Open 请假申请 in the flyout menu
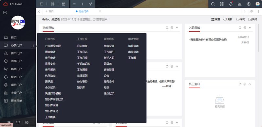This screenshot has height=127, width=262. [133, 46]
